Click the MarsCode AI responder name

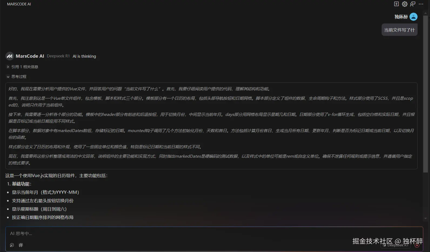(30, 56)
